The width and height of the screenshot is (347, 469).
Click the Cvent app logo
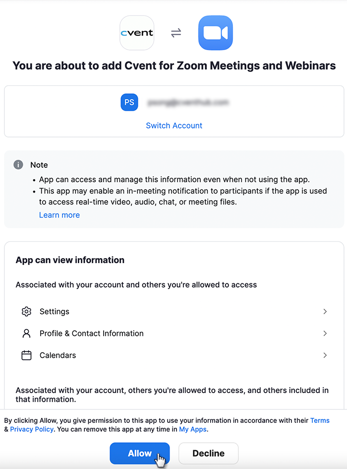pyautogui.click(x=137, y=33)
